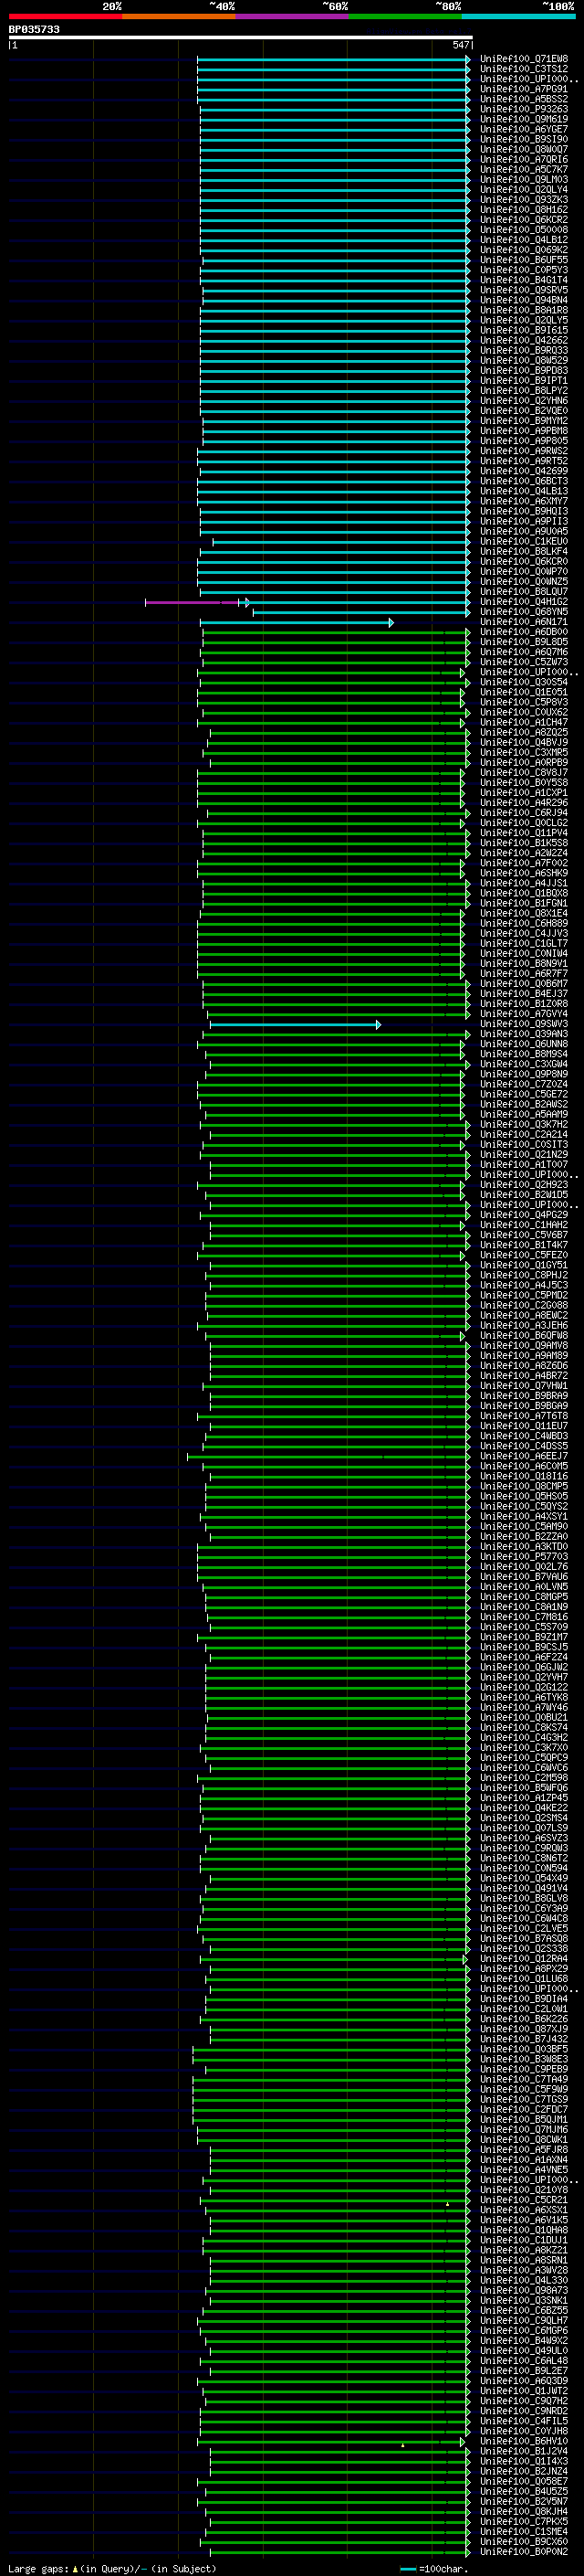Open hit UniRef100_P93263
Viewport: 584px width, 2576px height.
523,109
